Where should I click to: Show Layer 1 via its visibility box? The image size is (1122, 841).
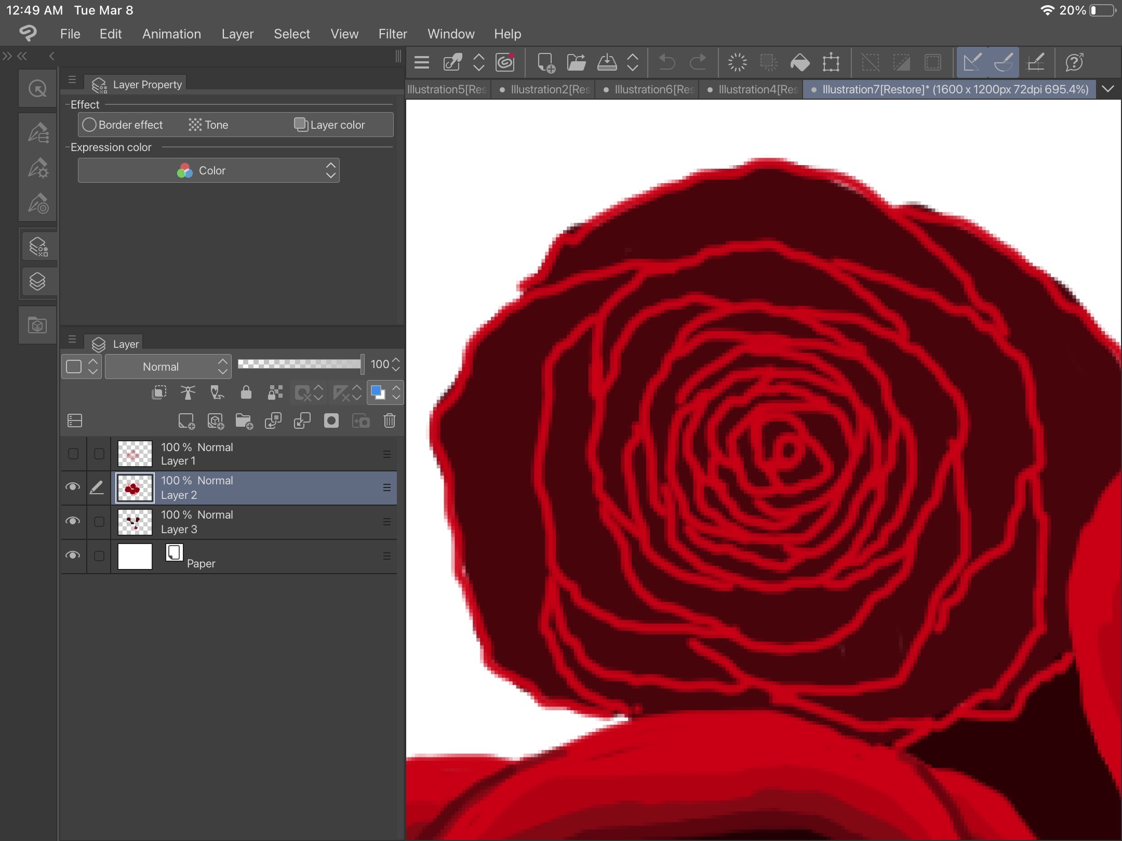[73, 454]
